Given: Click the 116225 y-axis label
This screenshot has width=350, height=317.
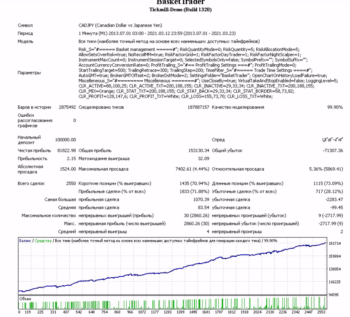Looking at the screenshot, I should click(335, 282).
